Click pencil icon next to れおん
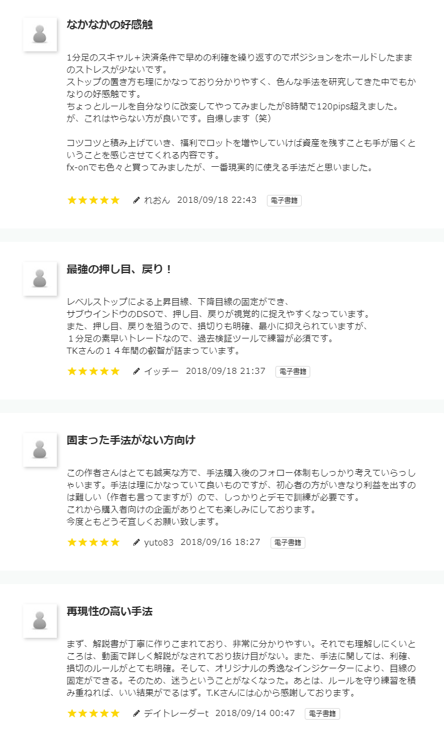444x738 pixels. 136,200
